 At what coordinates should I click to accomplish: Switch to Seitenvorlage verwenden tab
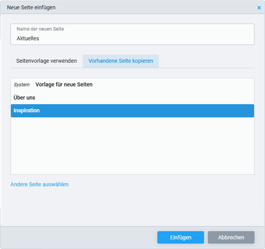[47, 61]
